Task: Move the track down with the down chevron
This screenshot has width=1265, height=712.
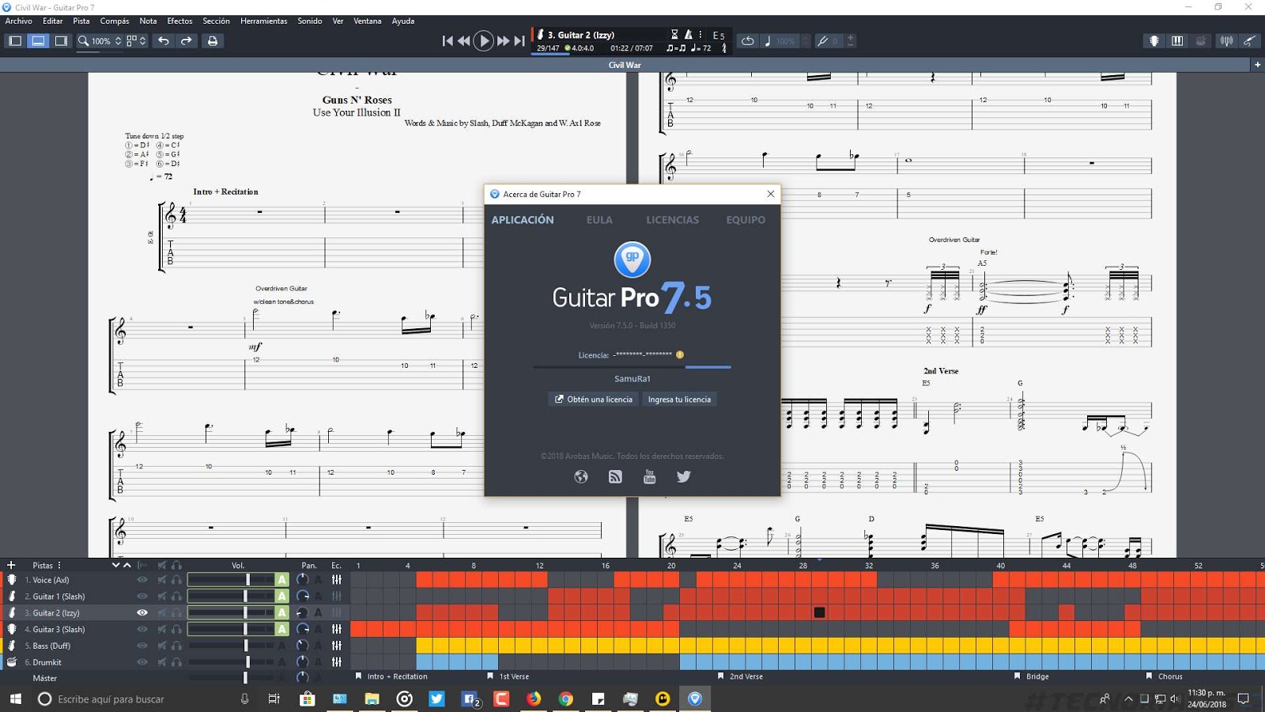Action: click(116, 566)
